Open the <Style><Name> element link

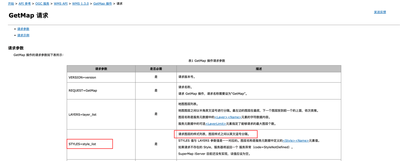coord(296,141)
